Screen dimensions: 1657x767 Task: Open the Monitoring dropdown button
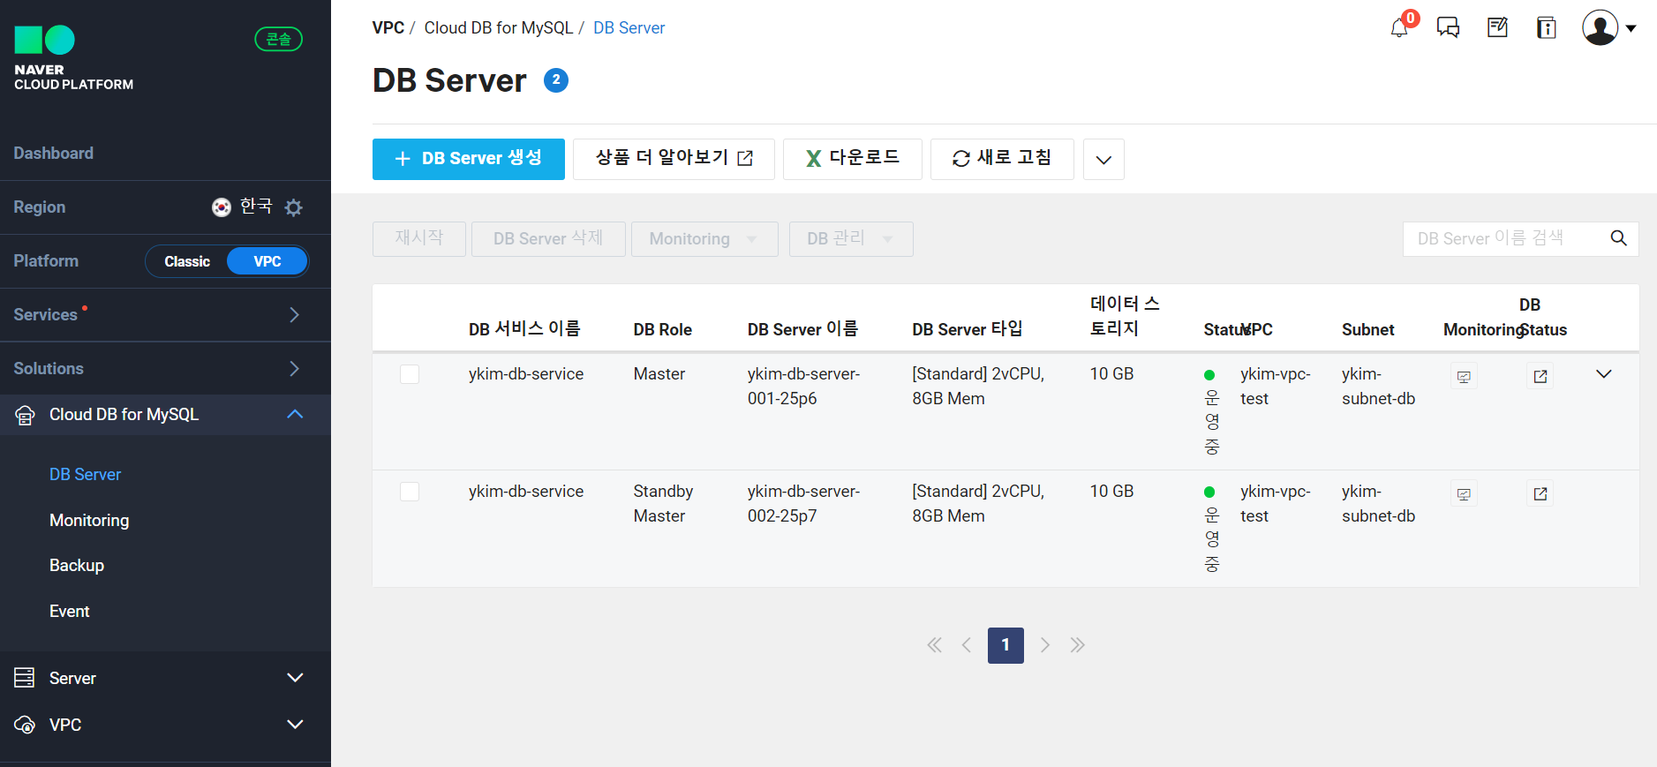click(704, 239)
